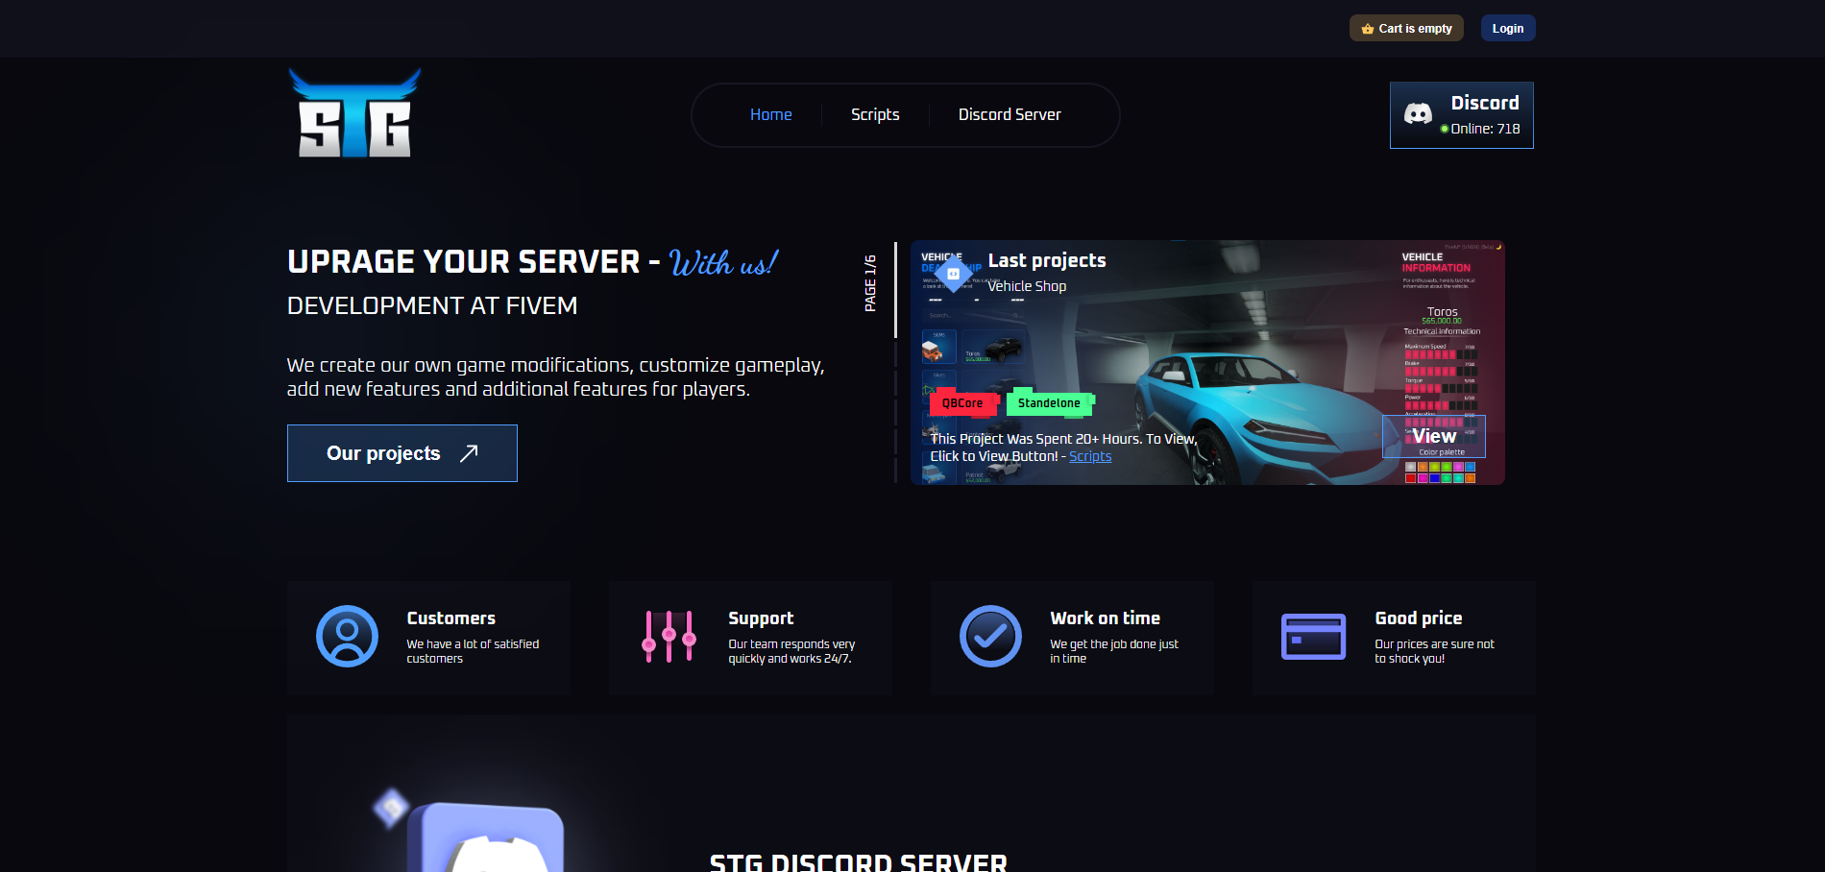This screenshot has height=872, width=1825.
Task: Click the "Our prices are sure not to shock you!" text
Action: pos(1434,651)
